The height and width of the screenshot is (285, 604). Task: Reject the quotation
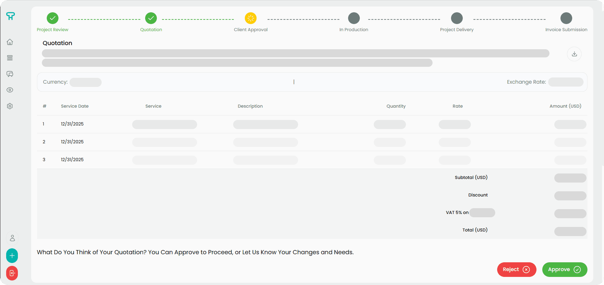pyautogui.click(x=516, y=269)
